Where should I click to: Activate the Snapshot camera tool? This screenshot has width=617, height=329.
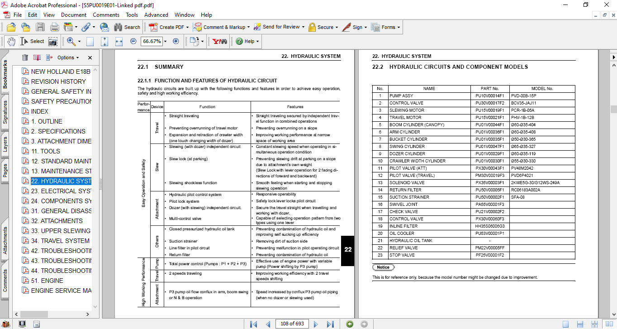coord(53,41)
